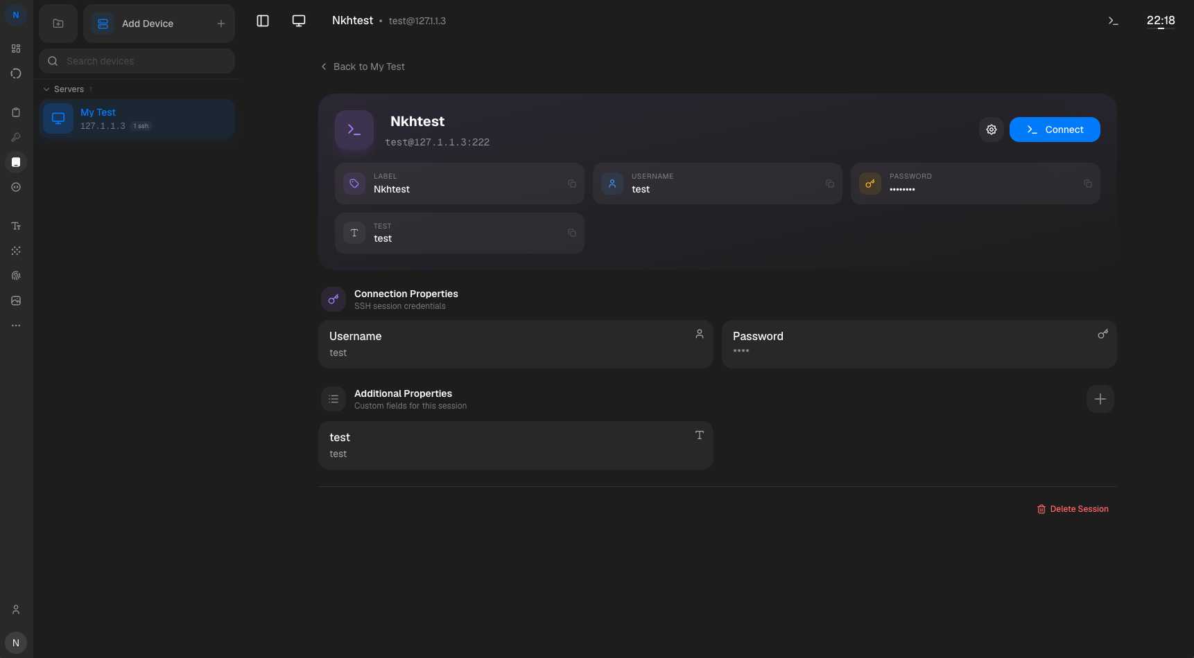Open the terminal icon in top bar
This screenshot has height=658, width=1194.
point(1114,21)
